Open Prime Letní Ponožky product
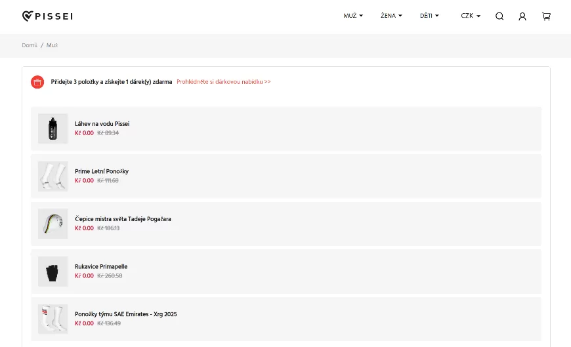This screenshot has width=571, height=347. click(102, 171)
